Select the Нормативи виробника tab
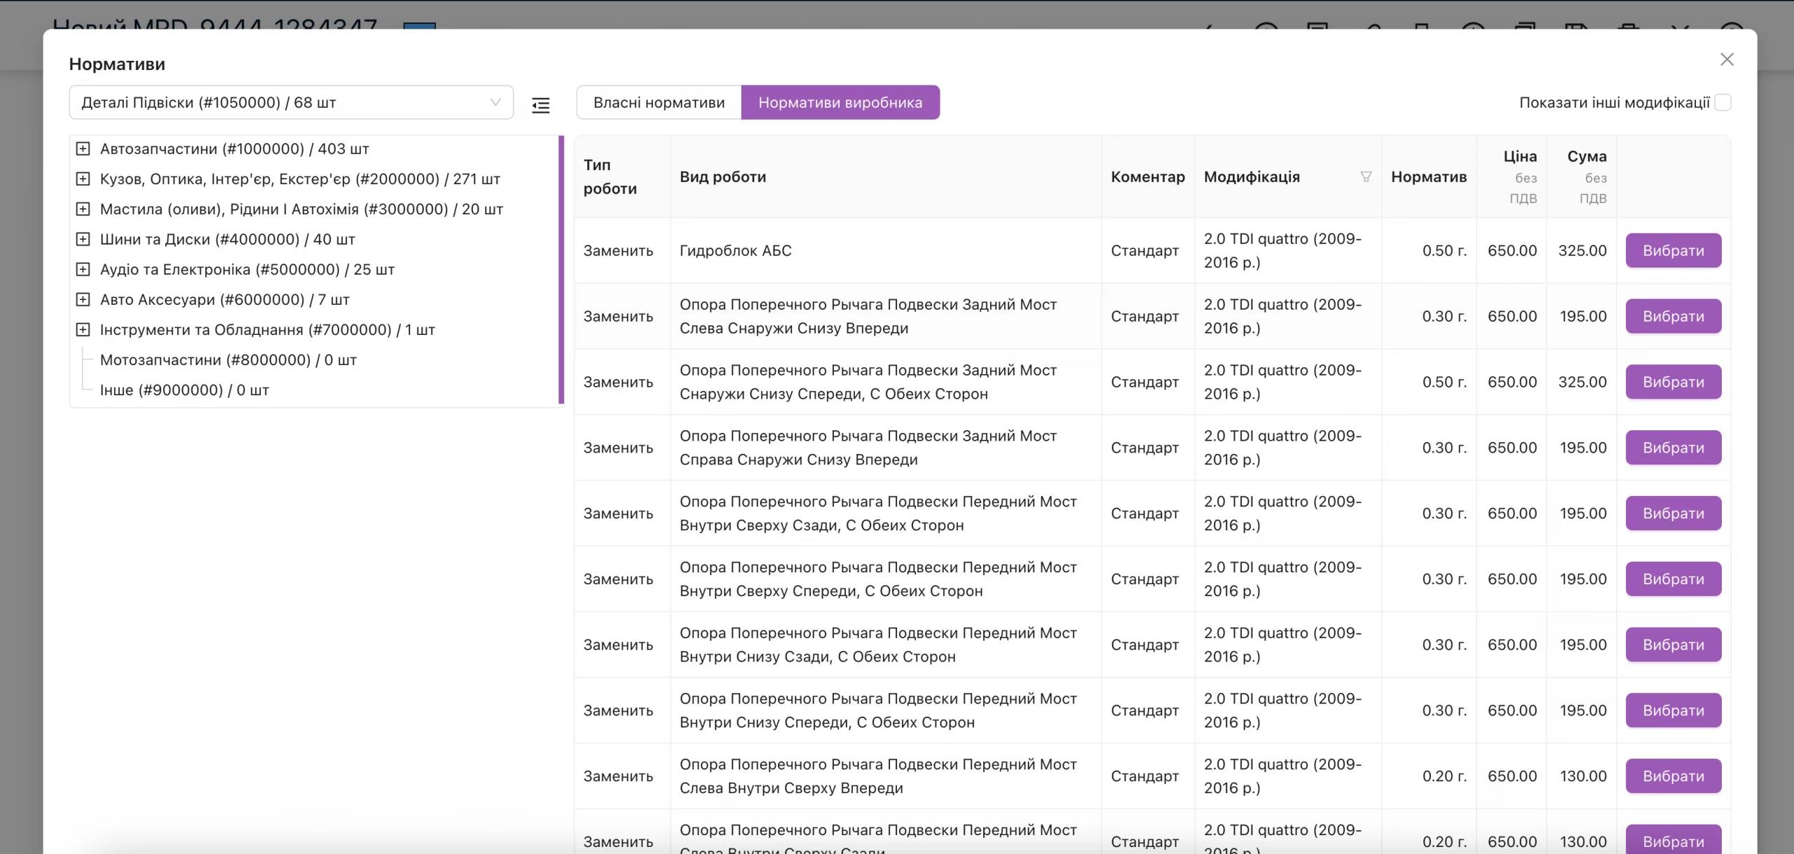The width and height of the screenshot is (1794, 854). (840, 102)
